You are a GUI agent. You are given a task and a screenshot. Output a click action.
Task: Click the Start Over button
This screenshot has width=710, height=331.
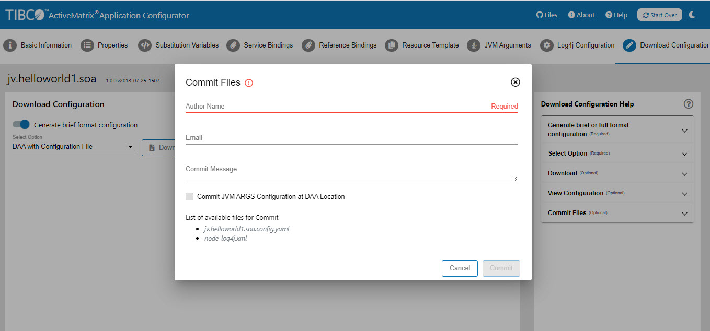[x=659, y=15]
